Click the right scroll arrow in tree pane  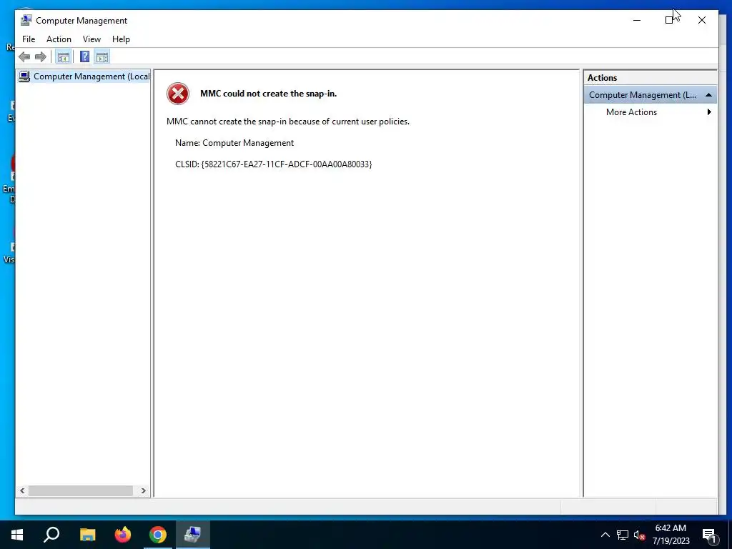coord(143,490)
